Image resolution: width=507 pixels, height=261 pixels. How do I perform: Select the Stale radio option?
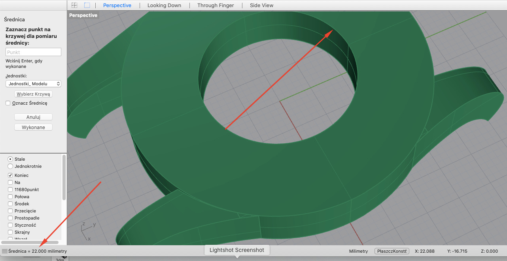coord(10,159)
